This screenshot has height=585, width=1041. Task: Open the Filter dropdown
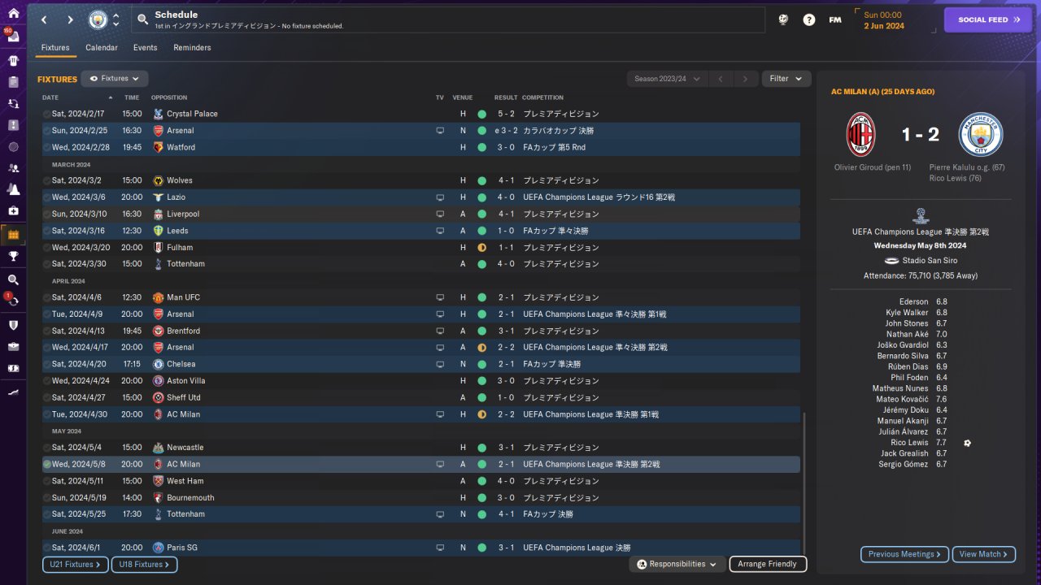point(786,79)
